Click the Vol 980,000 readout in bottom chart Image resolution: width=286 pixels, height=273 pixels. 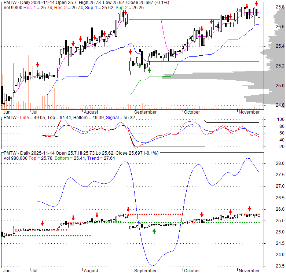tap(15, 158)
